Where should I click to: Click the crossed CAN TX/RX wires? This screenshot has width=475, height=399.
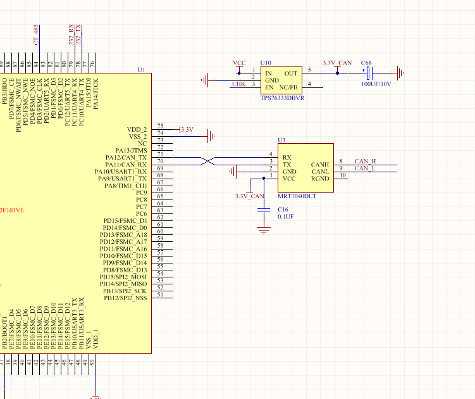click(208, 161)
